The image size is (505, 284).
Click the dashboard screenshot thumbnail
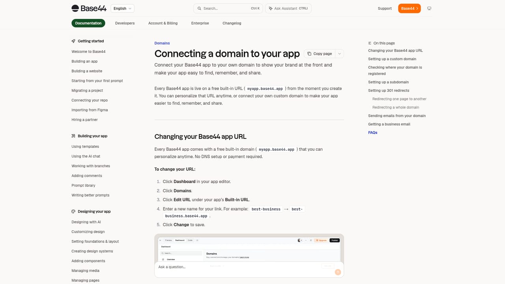pyautogui.click(x=249, y=248)
